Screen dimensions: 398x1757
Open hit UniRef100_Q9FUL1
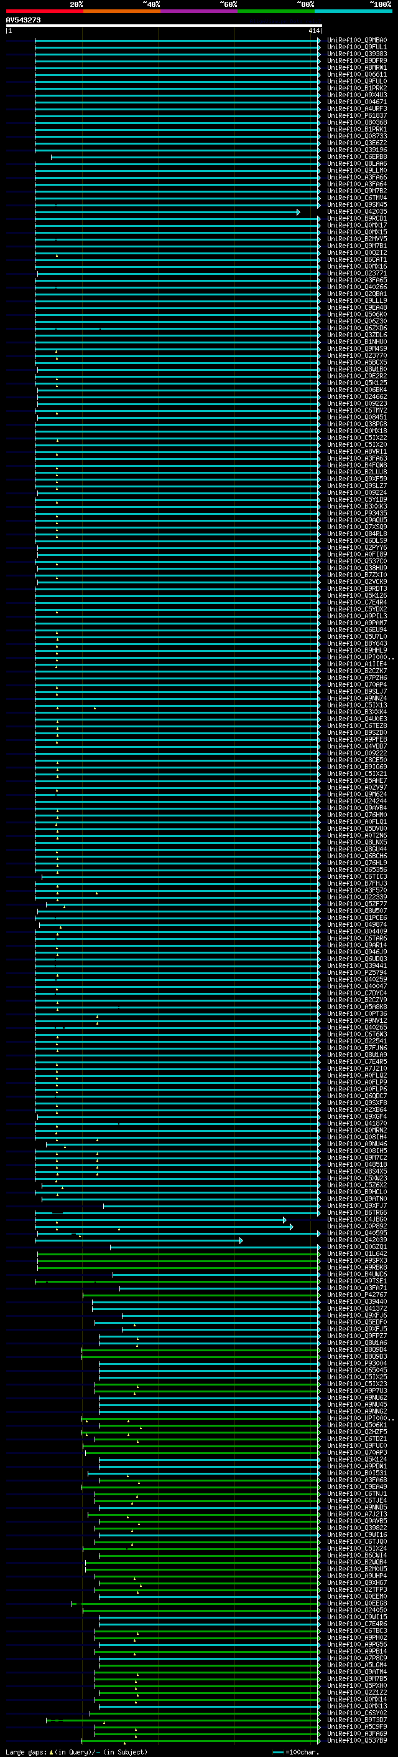click(x=357, y=47)
